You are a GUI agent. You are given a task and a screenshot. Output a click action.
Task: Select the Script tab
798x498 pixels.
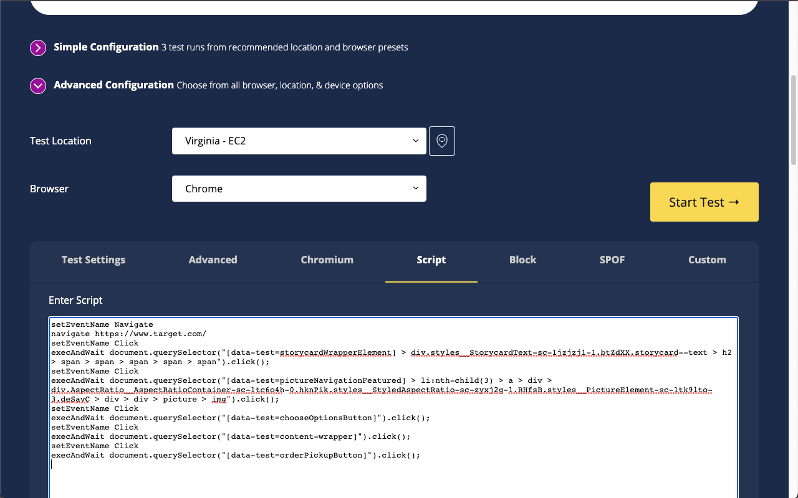point(431,260)
